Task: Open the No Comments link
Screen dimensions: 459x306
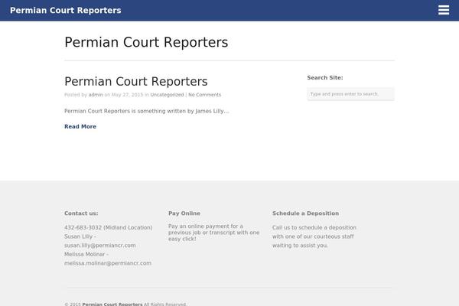Action: coord(204,95)
